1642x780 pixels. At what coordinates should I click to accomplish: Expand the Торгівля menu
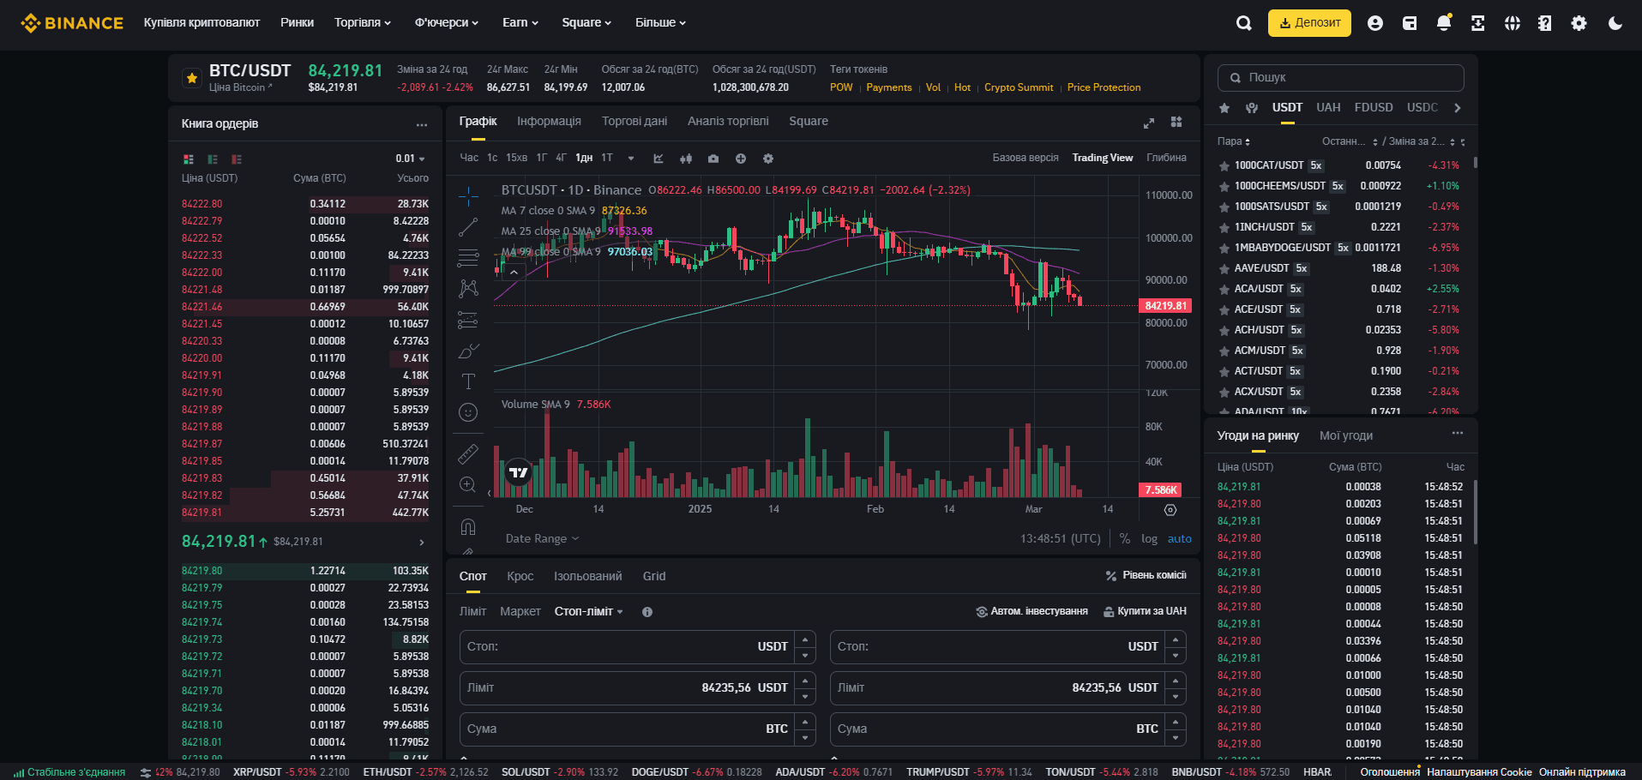pos(363,22)
